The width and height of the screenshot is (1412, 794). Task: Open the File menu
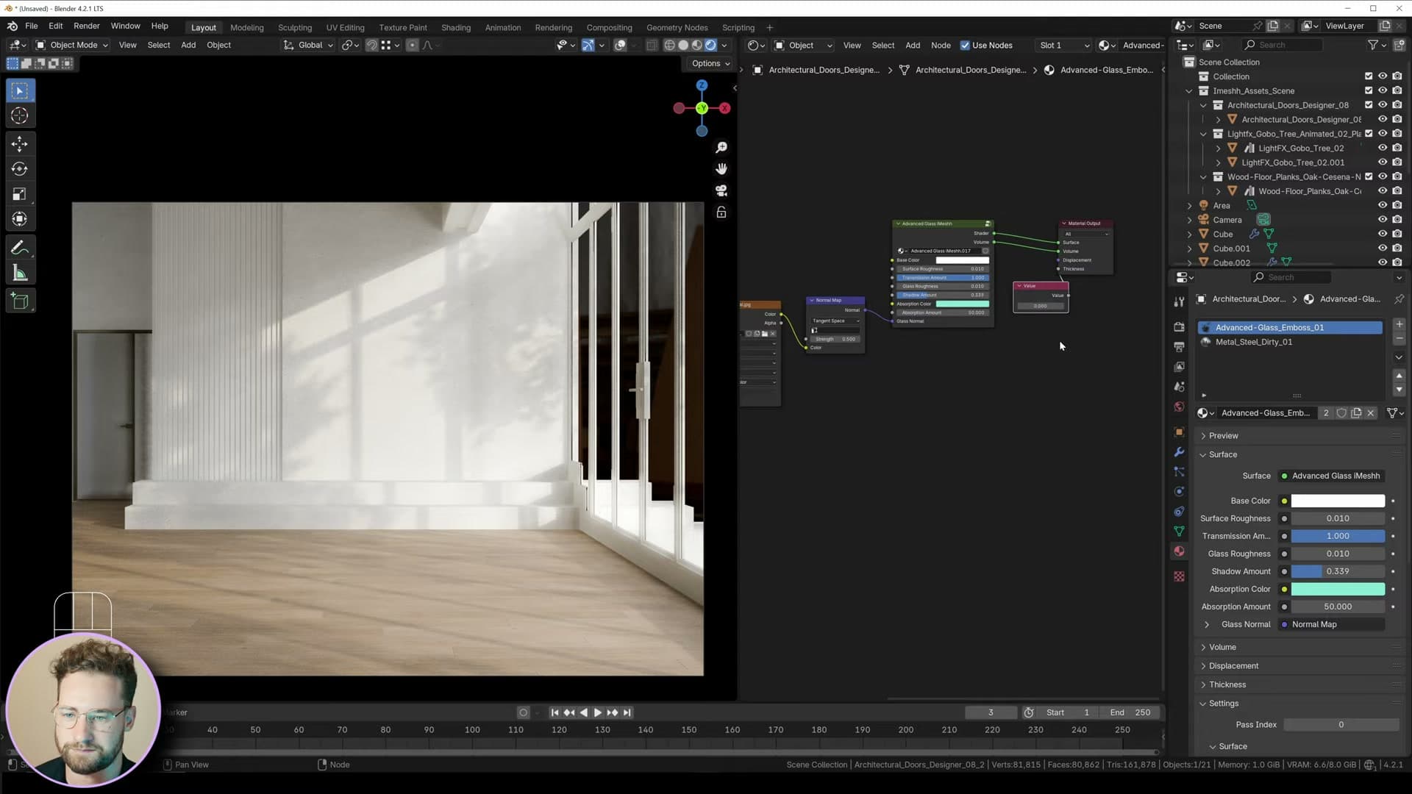coord(32,26)
